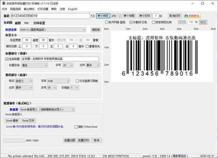Click the title text field starting with 主标题

(x=60, y=59)
